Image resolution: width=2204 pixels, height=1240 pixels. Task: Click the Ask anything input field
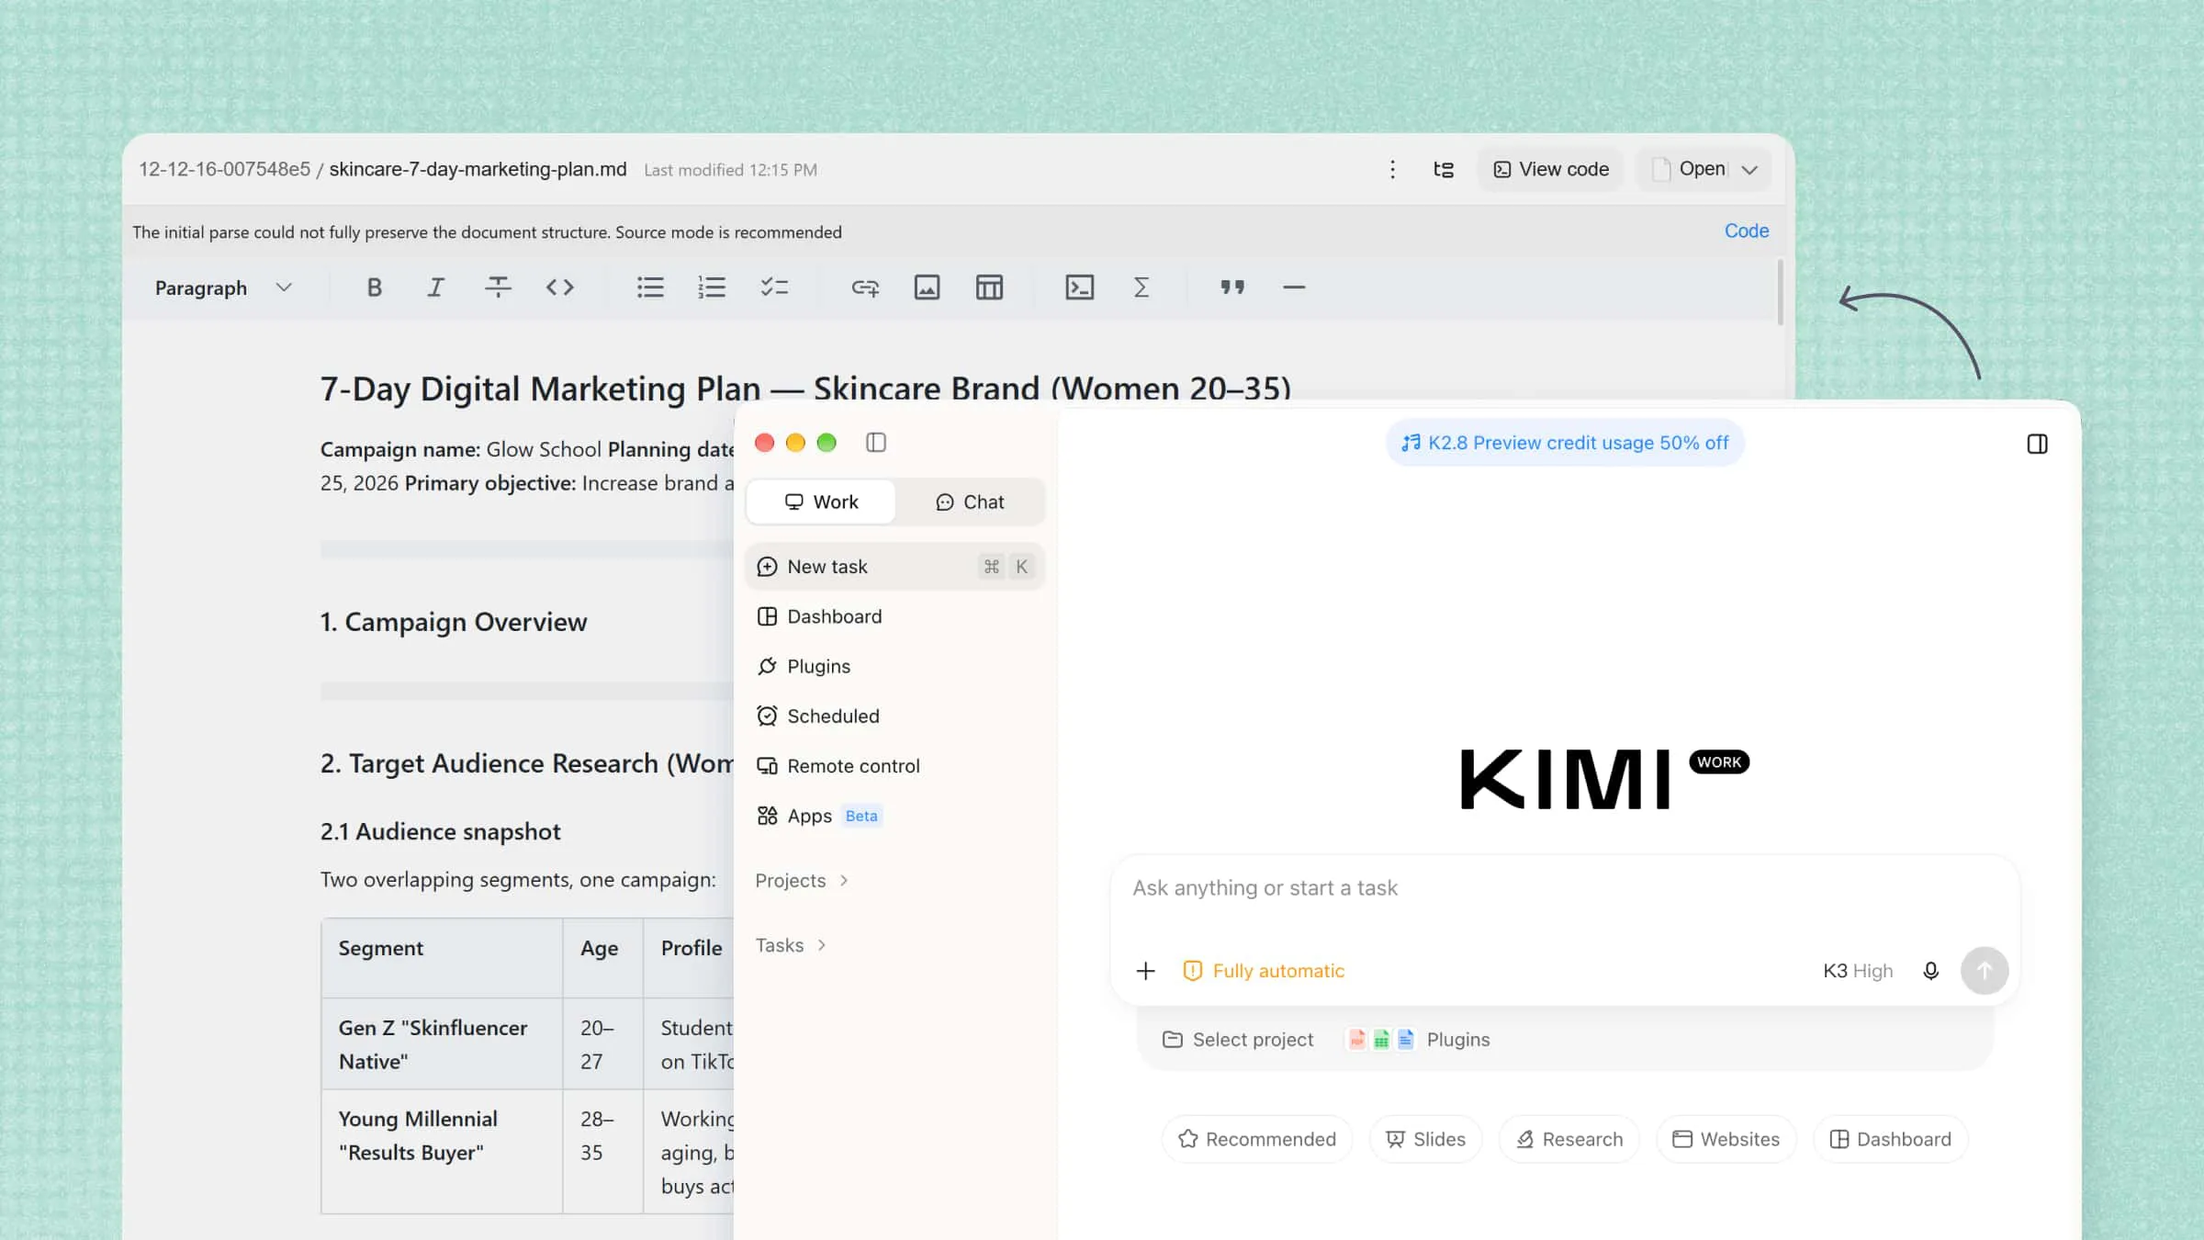tap(1564, 888)
